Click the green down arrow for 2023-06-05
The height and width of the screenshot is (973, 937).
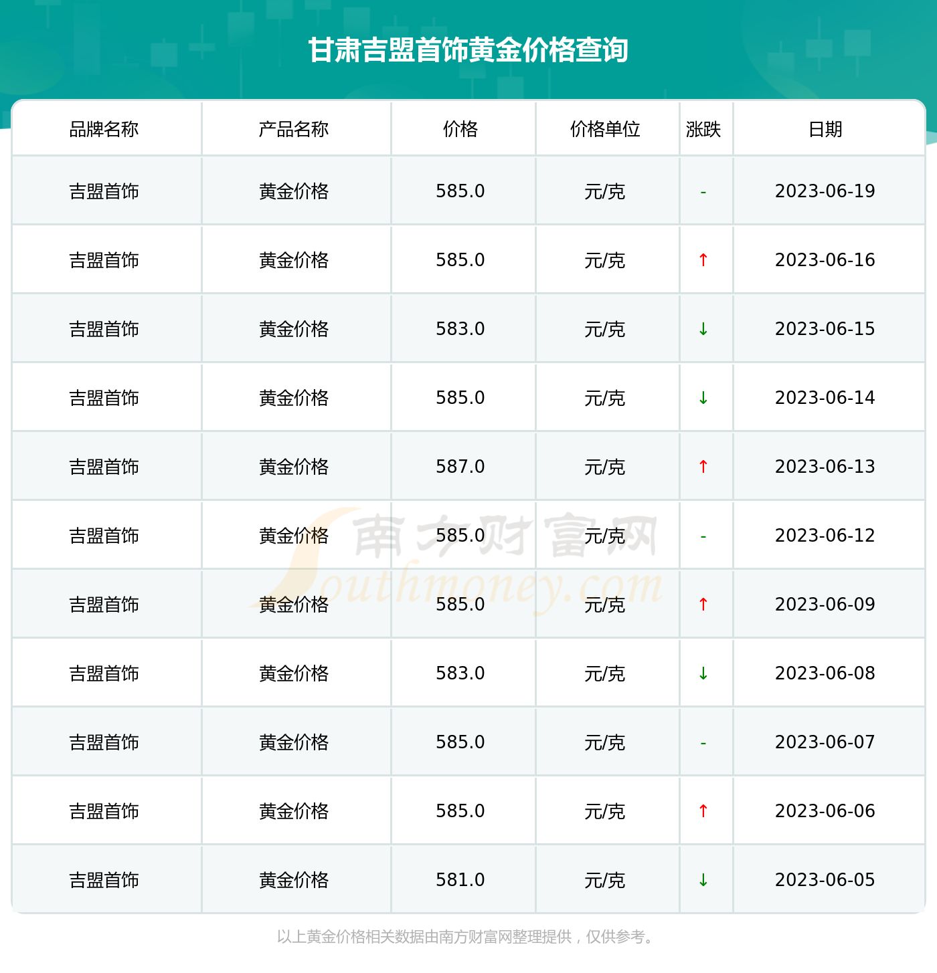pos(703,880)
